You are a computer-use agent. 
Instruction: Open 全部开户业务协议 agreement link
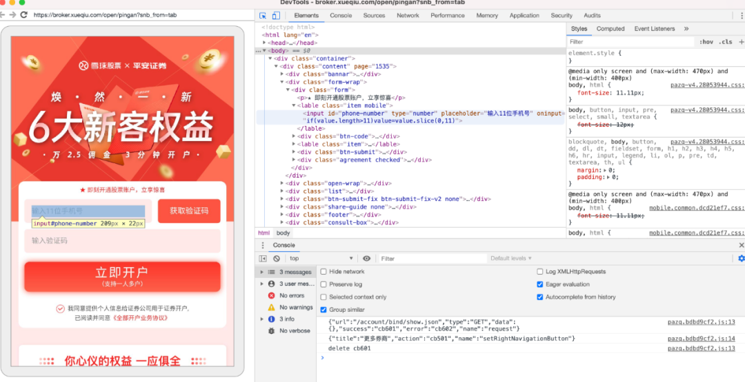(x=140, y=318)
